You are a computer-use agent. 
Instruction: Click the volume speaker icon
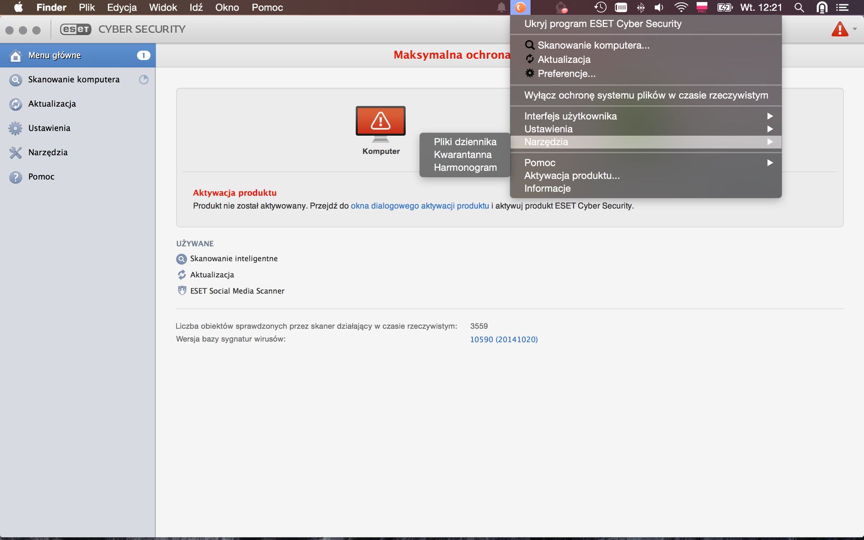click(x=659, y=8)
